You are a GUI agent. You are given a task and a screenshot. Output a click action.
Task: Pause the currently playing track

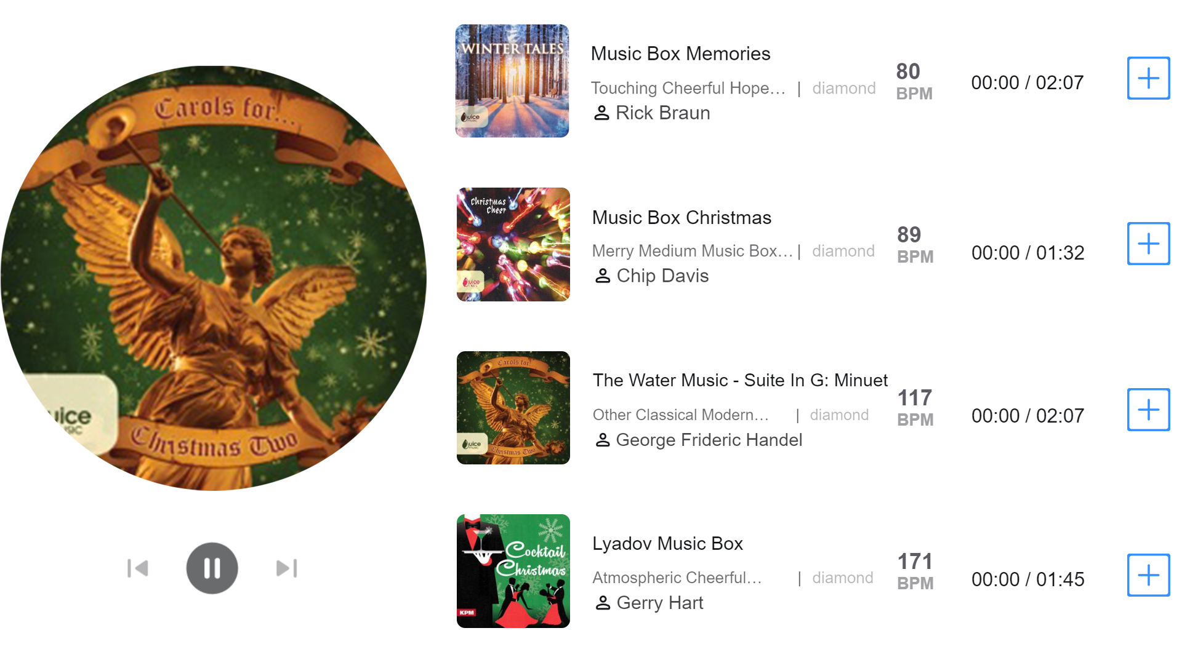(212, 568)
